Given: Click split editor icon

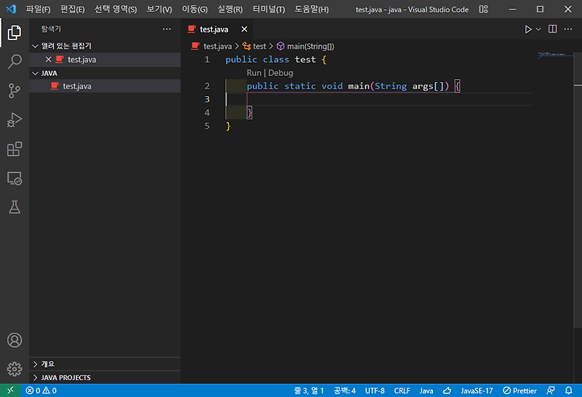Looking at the screenshot, I should tap(553, 29).
